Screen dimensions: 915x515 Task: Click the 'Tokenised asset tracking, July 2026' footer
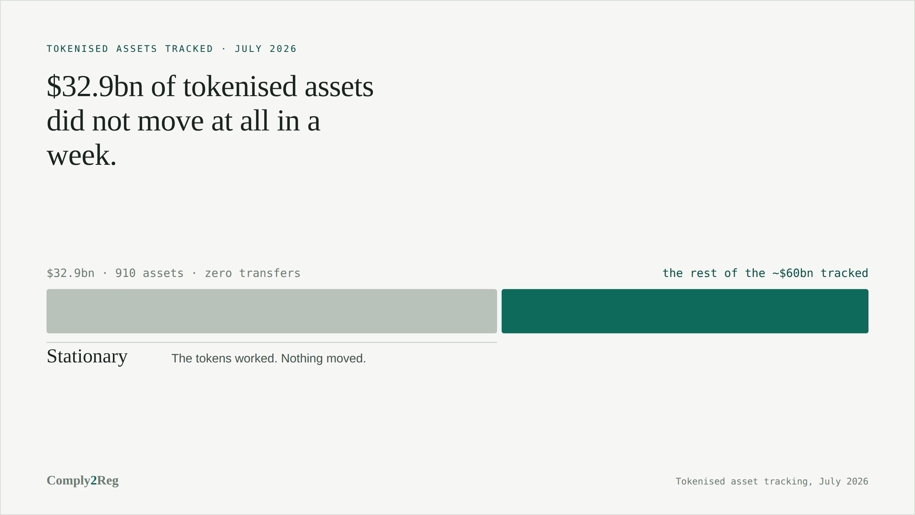pyautogui.click(x=772, y=481)
